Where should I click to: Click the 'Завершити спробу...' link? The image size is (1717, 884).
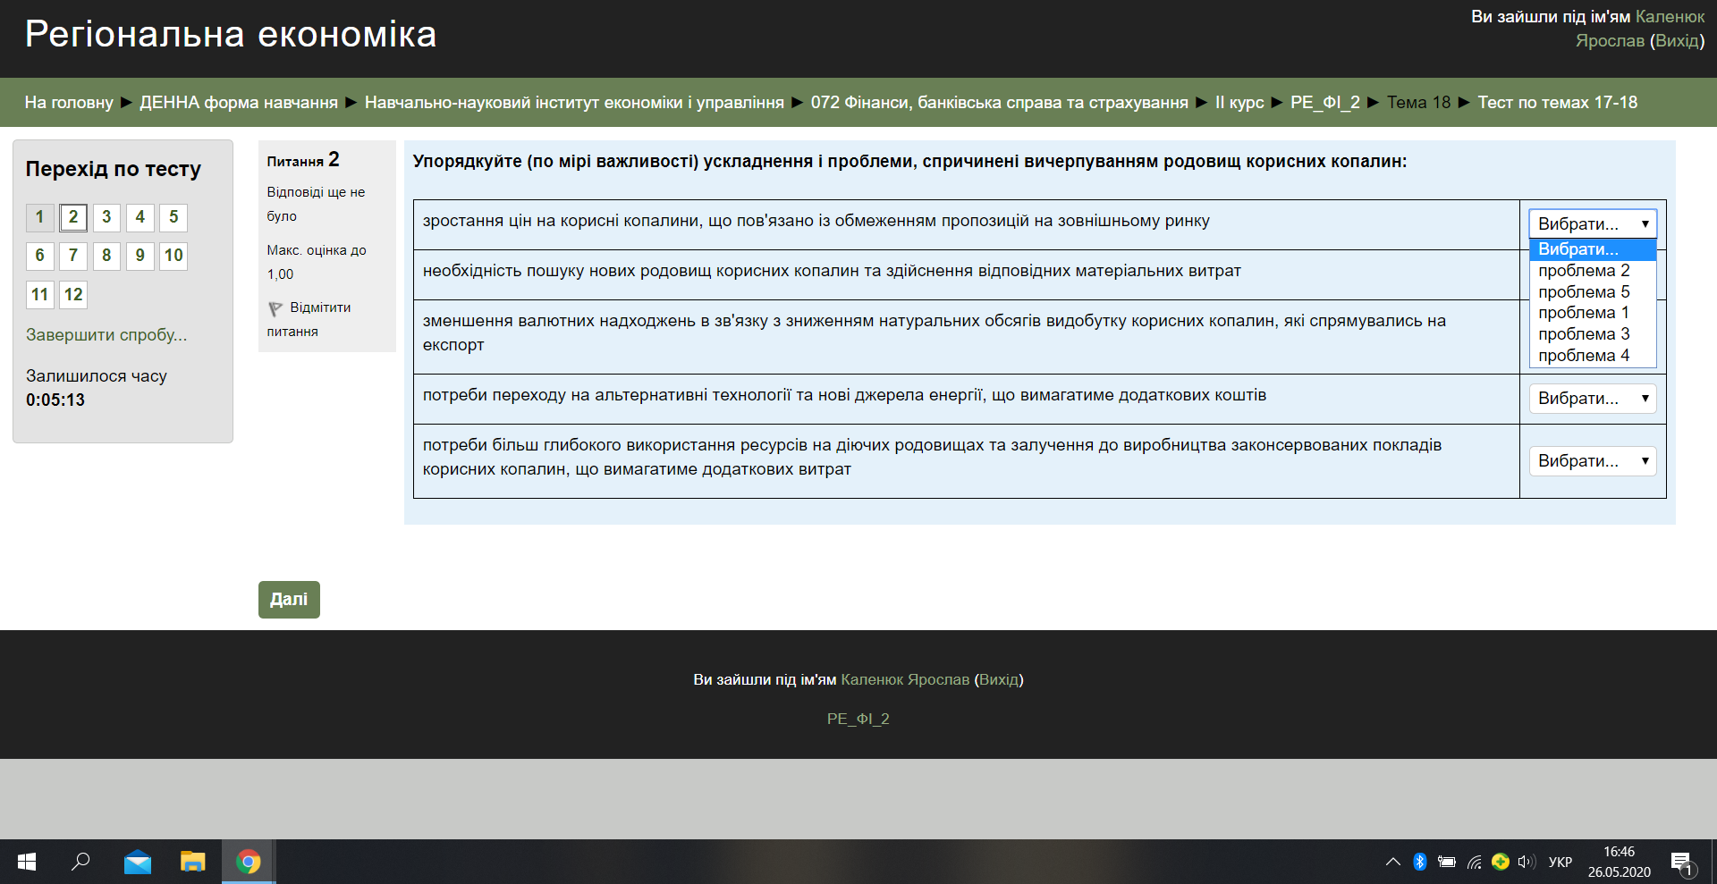[106, 335]
